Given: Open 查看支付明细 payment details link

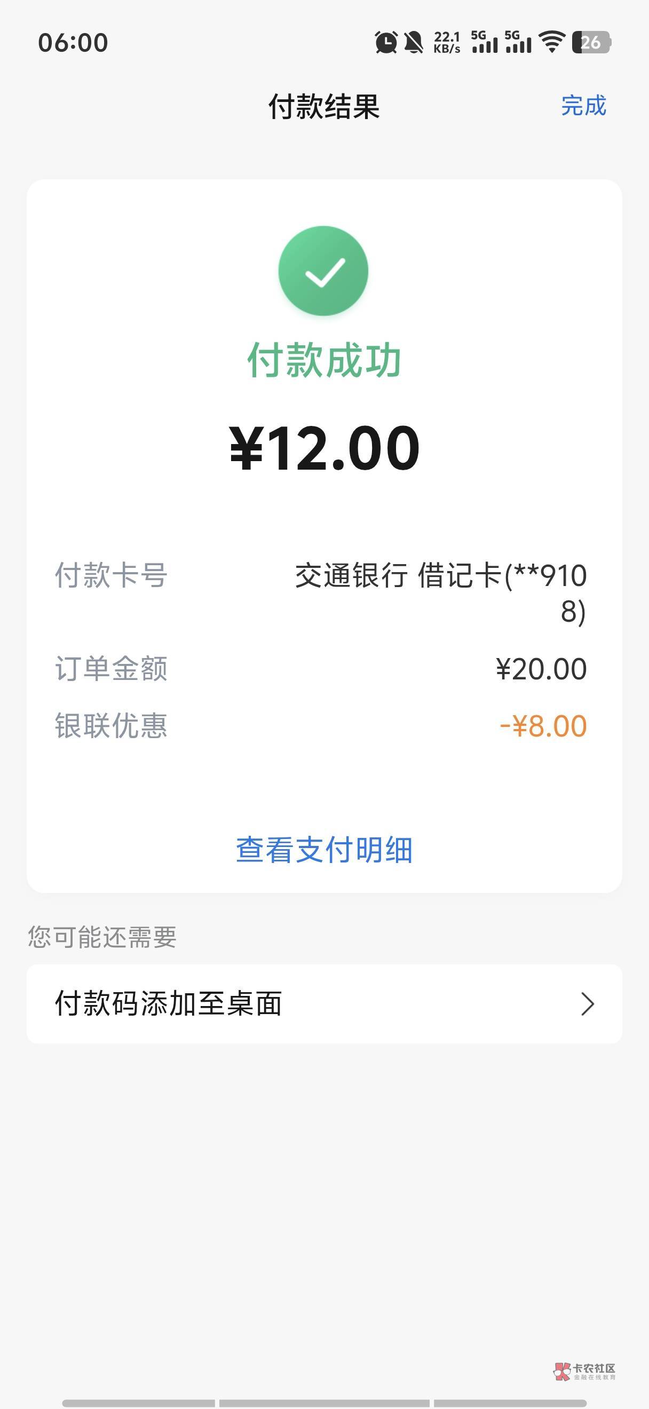Looking at the screenshot, I should 323,850.
